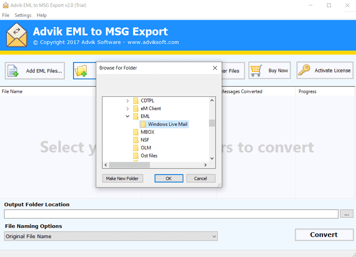The image size is (356, 257).
Task: Select the CDTPL folder
Action: 147,101
